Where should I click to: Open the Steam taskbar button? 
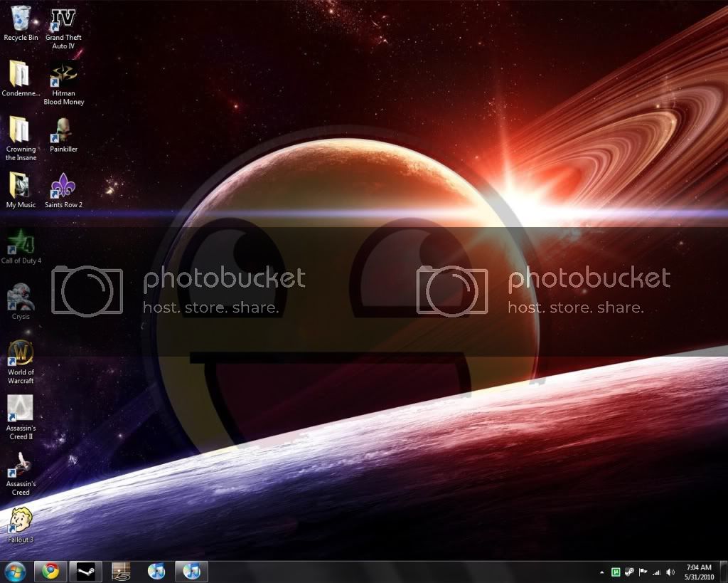(86, 571)
